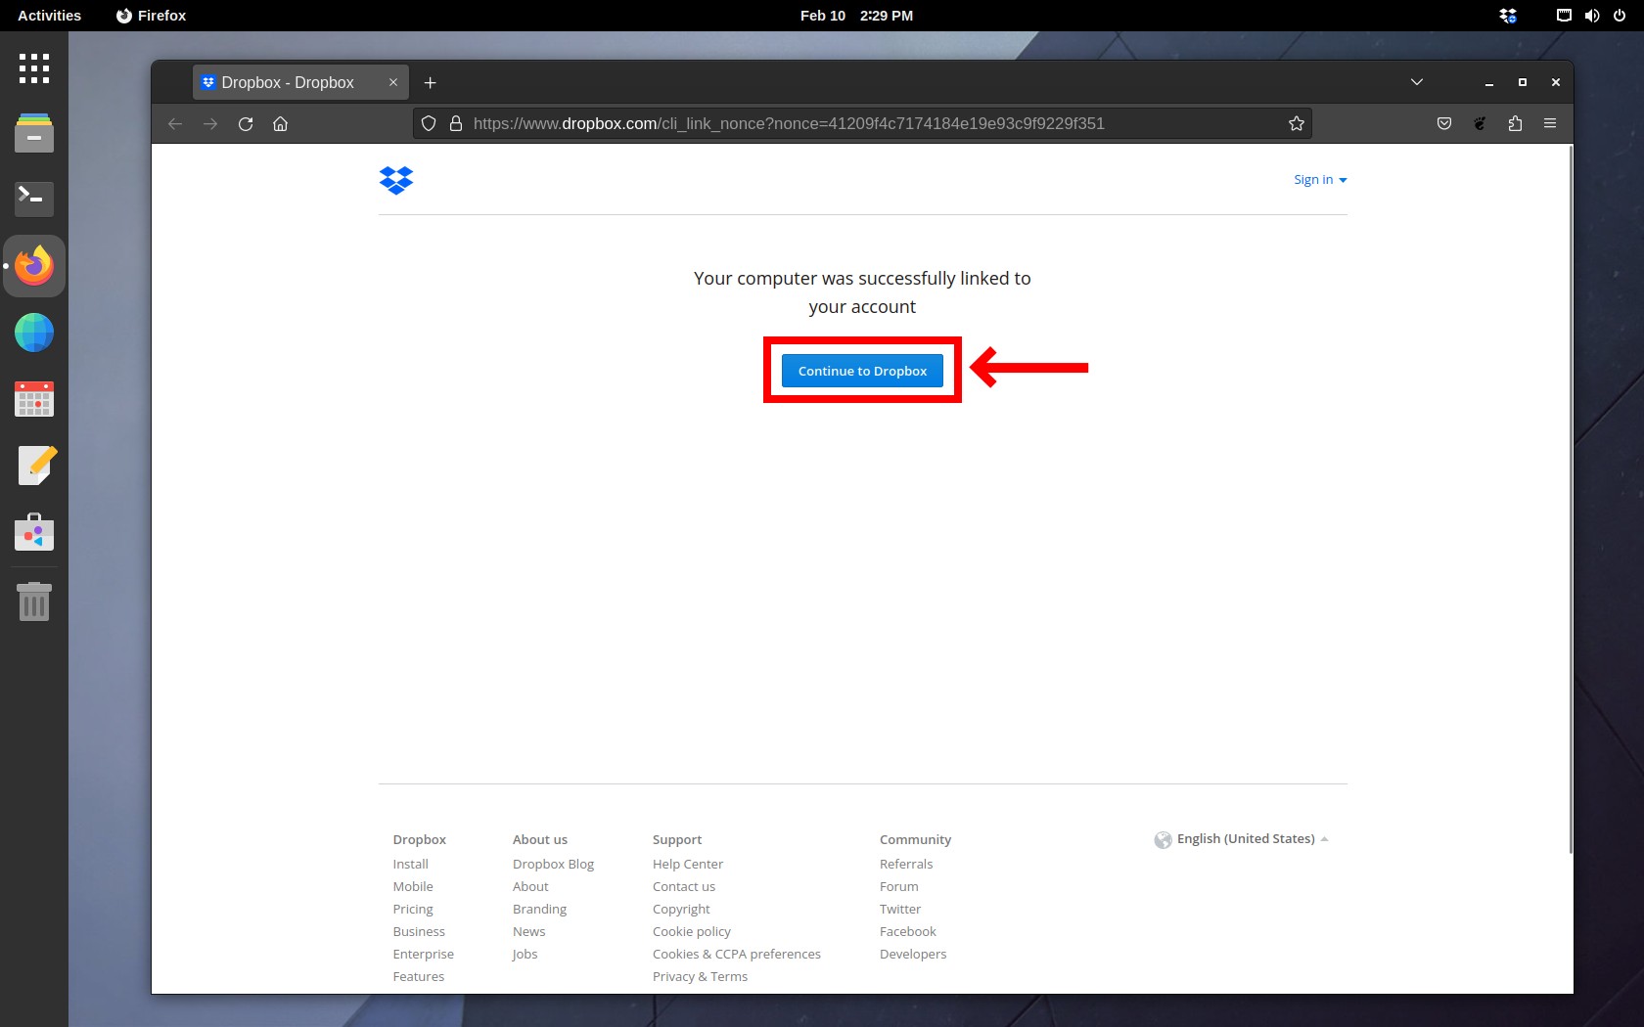The height and width of the screenshot is (1027, 1644).
Task: Close the Dropbox tab
Action: click(x=393, y=83)
